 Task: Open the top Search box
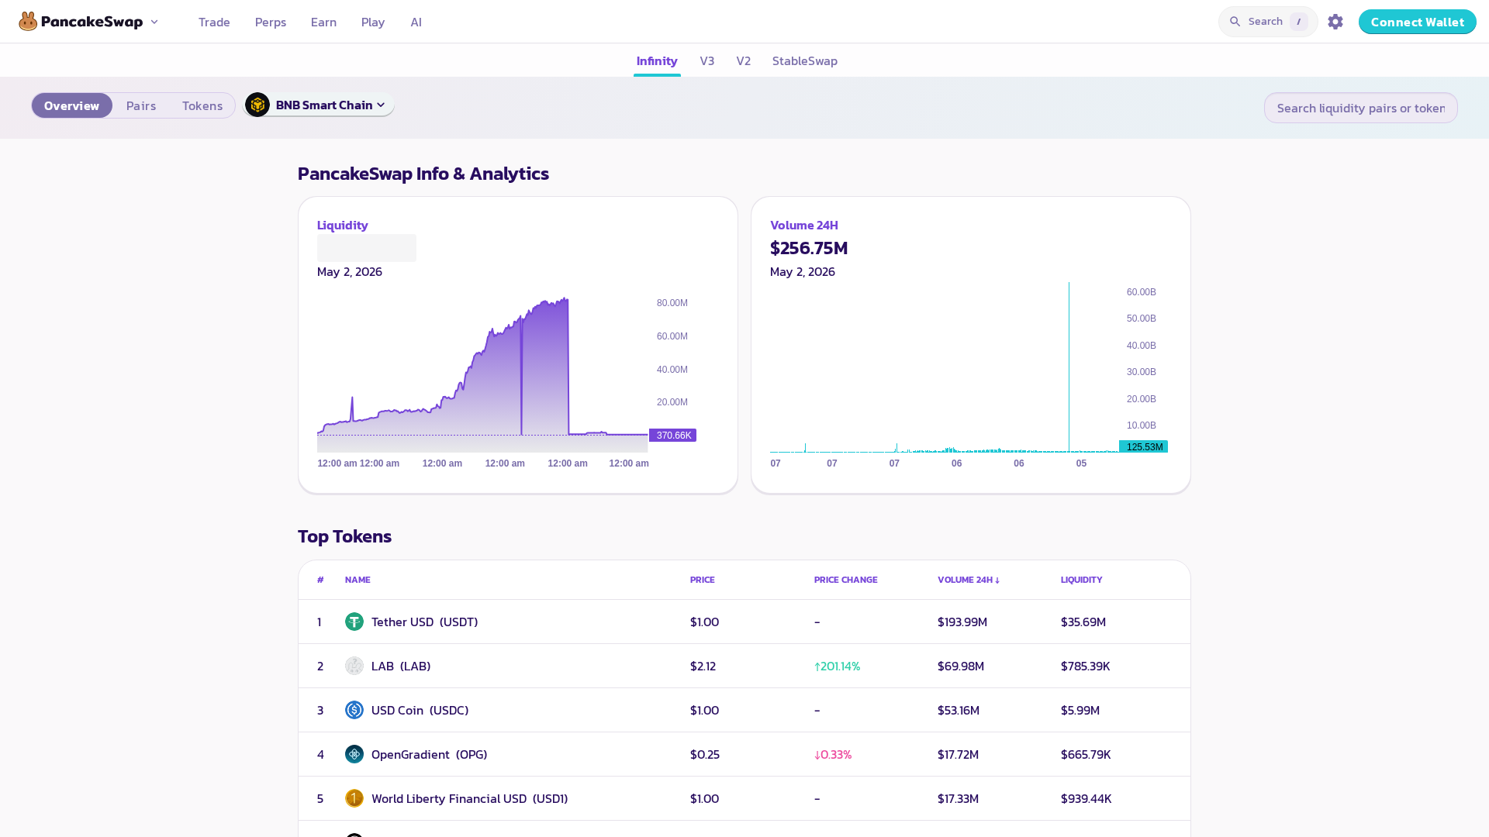(1268, 22)
